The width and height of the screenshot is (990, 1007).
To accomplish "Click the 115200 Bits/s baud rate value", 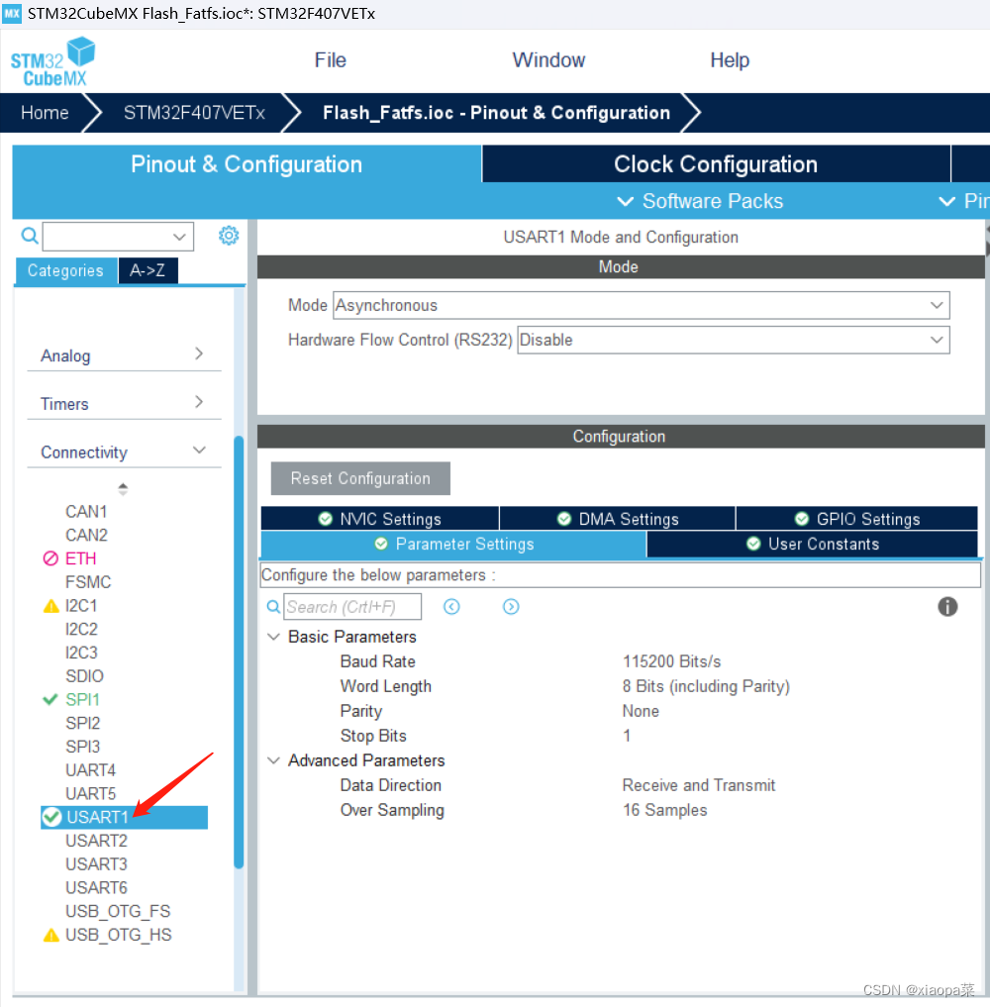I will point(671,661).
